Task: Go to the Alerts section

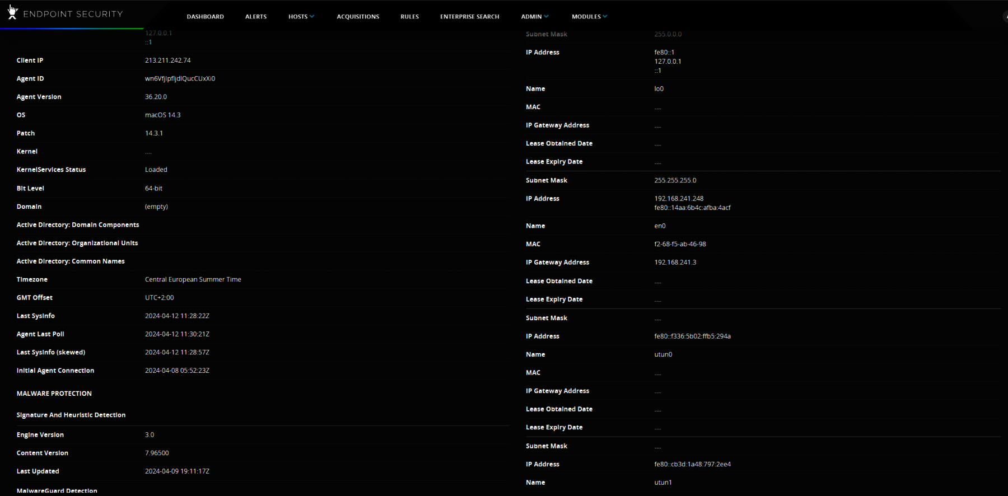Action: (256, 17)
